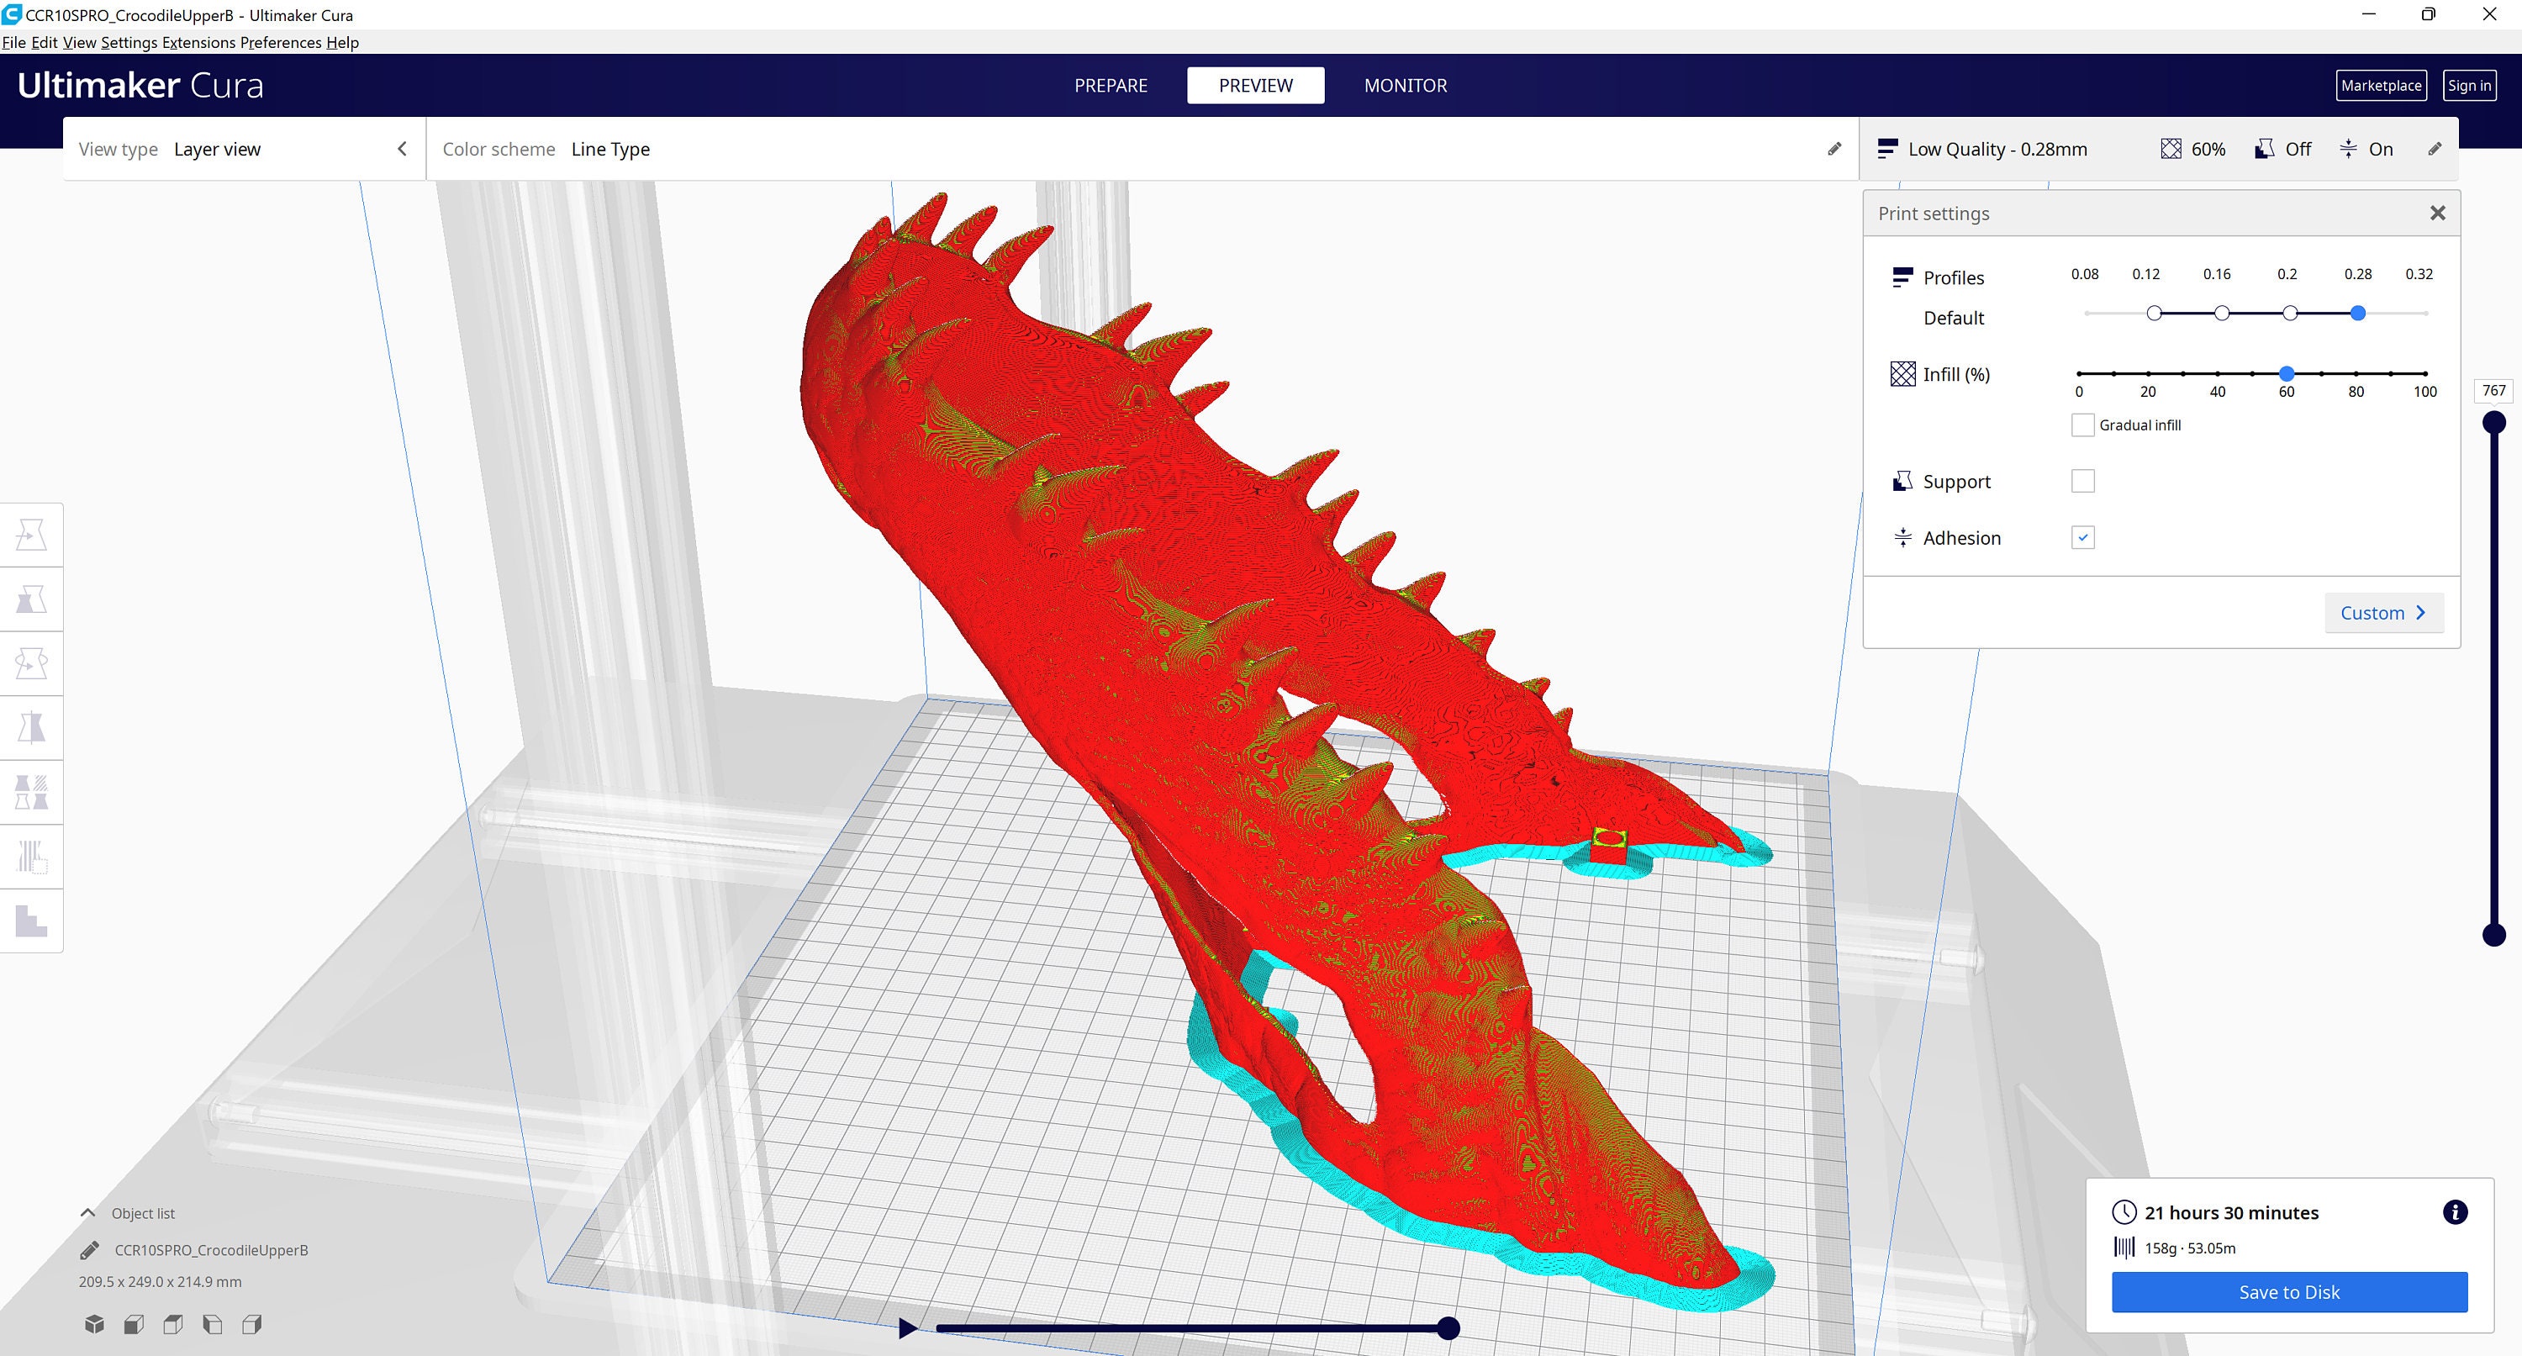Click the adhesion On icon in summary bar
This screenshot has height=1356, width=2522.
(2348, 149)
